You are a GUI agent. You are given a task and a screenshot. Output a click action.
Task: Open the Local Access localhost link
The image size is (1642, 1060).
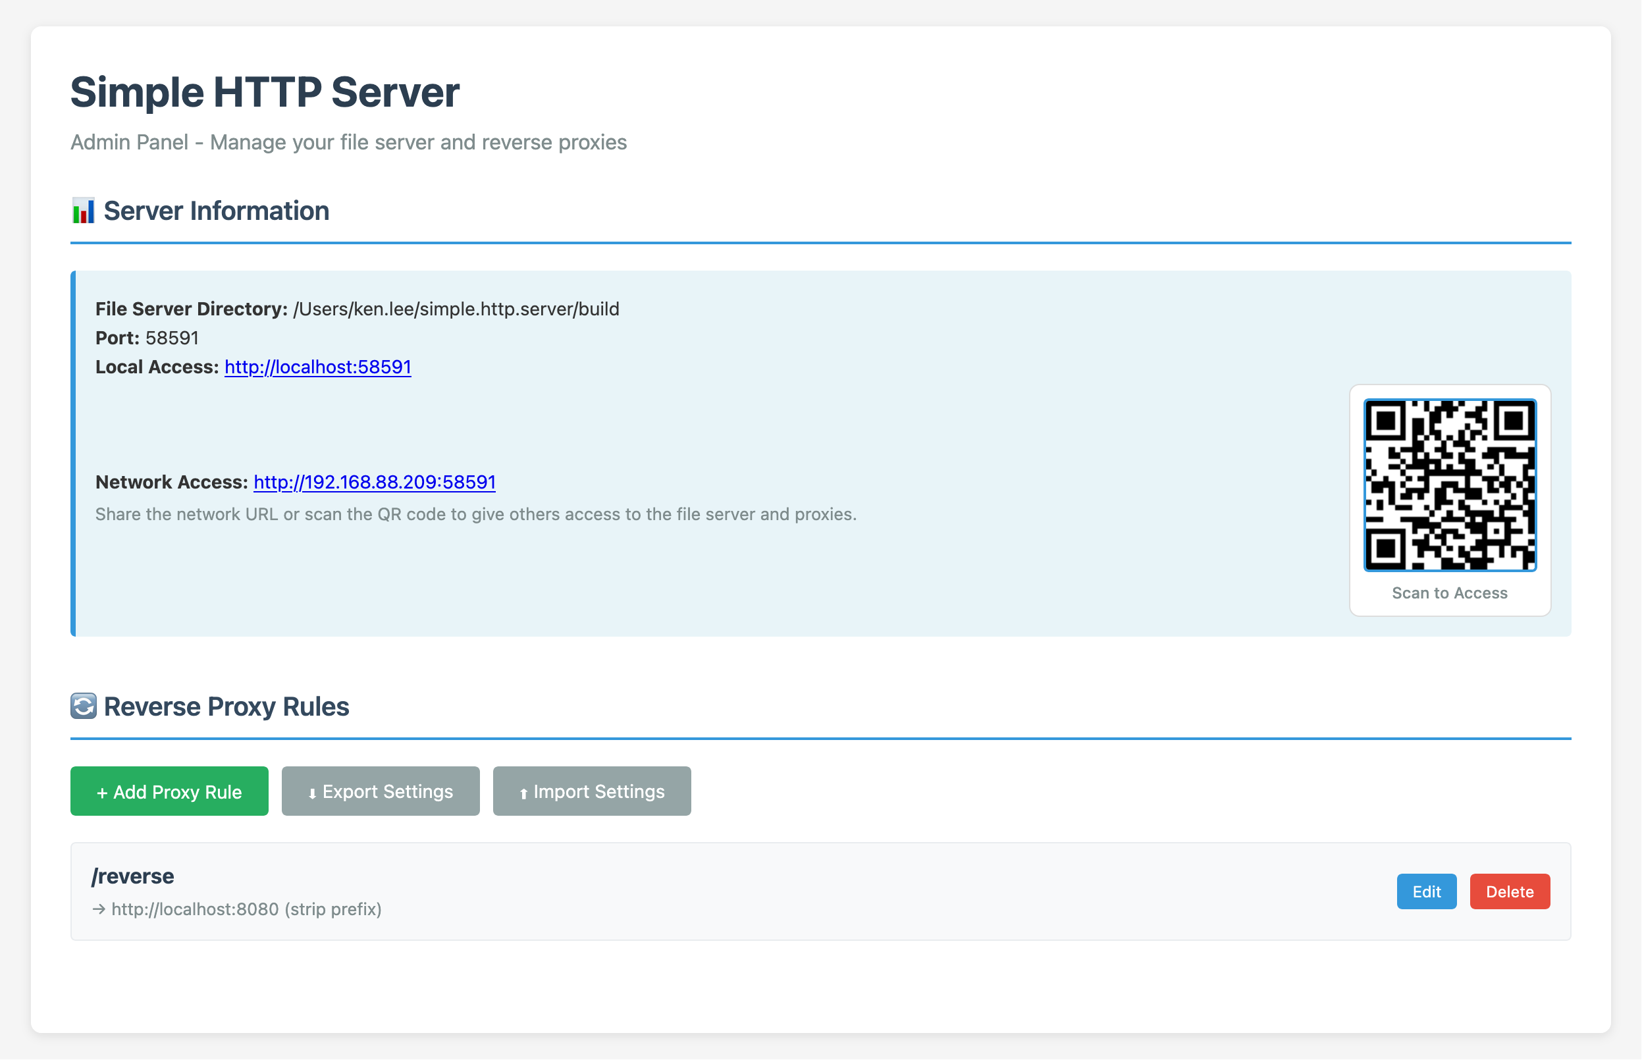coord(317,367)
